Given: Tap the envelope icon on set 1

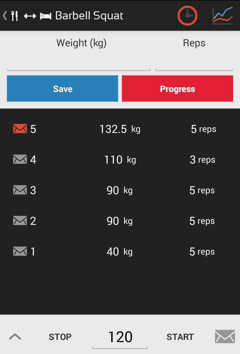Looking at the screenshot, I should pyautogui.click(x=20, y=251).
